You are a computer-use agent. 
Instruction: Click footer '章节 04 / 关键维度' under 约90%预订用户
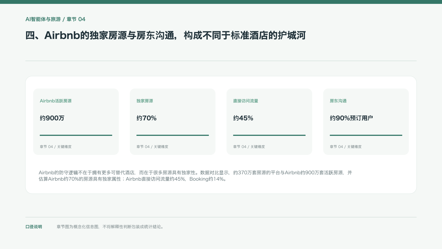click(x=346, y=147)
